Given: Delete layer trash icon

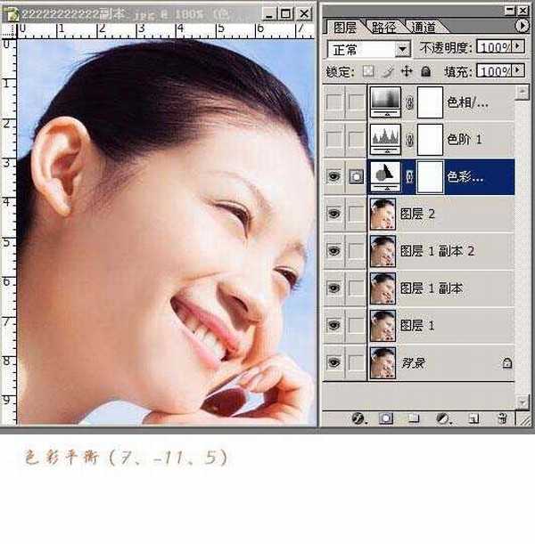Looking at the screenshot, I should (502, 418).
